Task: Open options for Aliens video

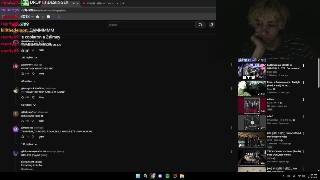Action: click(303, 99)
